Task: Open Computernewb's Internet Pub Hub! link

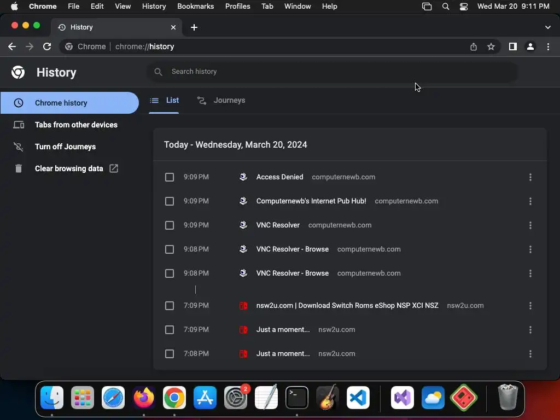Action: [x=311, y=201]
